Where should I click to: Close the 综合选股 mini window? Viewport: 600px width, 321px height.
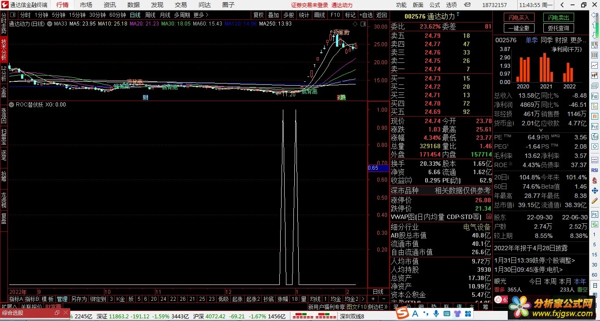(66, 313)
